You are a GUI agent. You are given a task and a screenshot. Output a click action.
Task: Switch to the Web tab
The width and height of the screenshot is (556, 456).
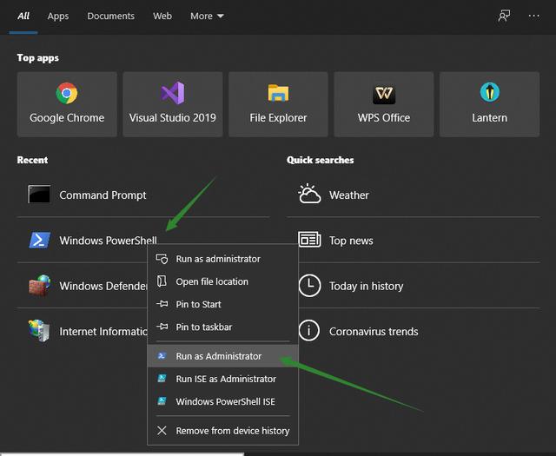pyautogui.click(x=162, y=16)
